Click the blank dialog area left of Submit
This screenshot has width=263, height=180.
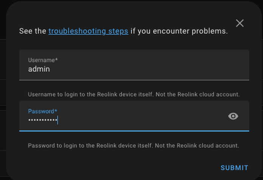118,168
